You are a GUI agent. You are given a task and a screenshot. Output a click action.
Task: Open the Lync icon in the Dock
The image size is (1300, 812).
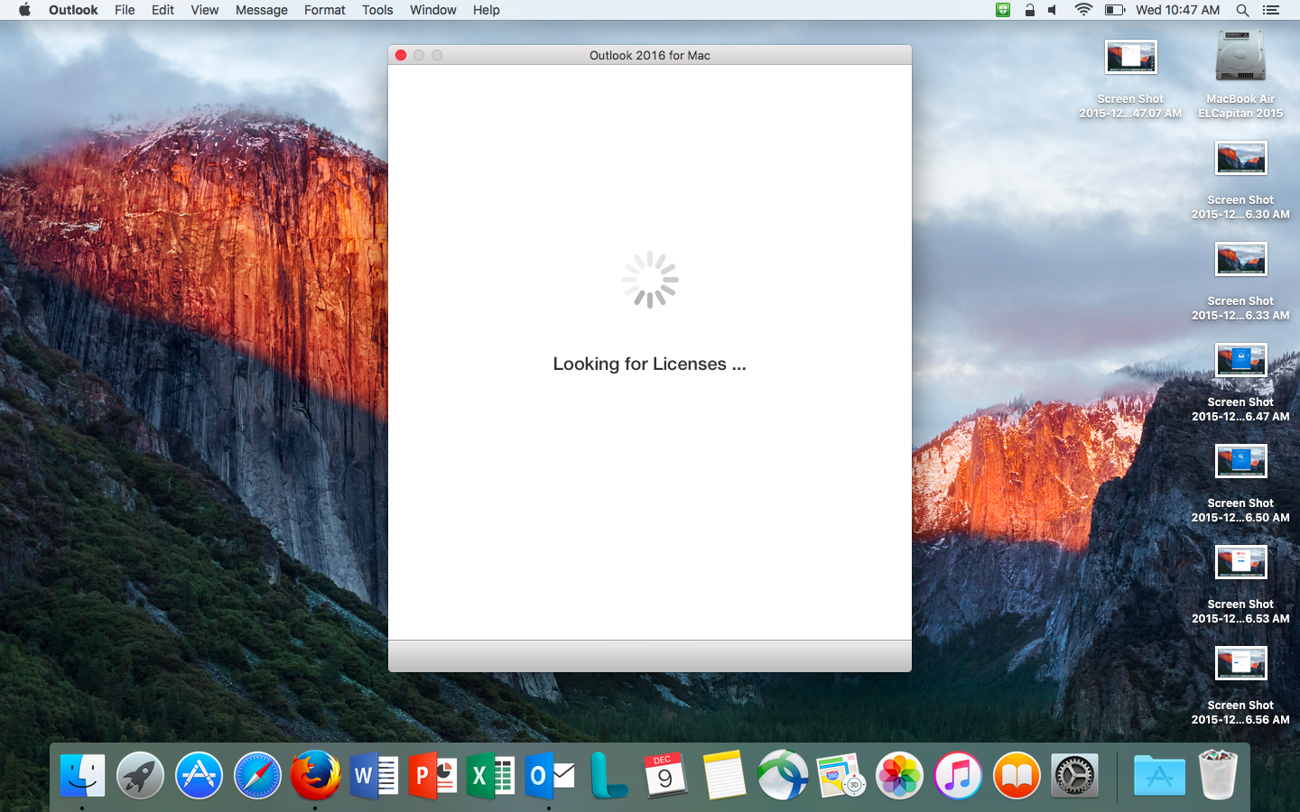click(608, 776)
